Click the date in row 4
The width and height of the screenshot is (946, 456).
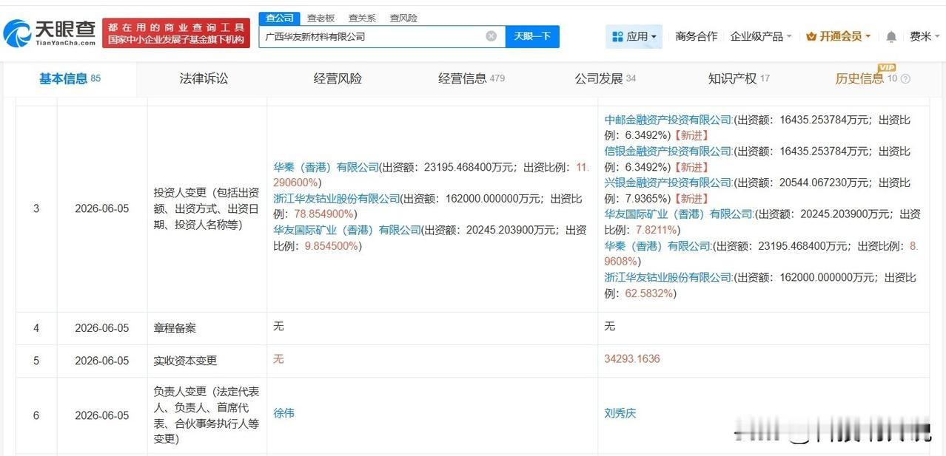click(x=102, y=328)
